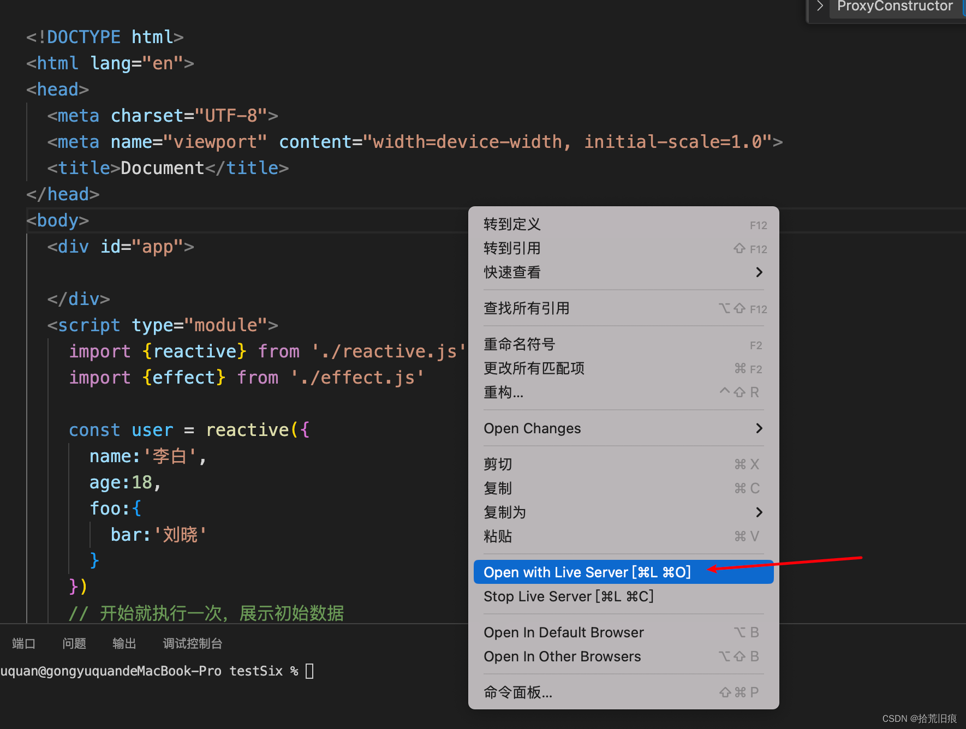This screenshot has height=729, width=966.
Task: Click the div id="app" tag
Action: pyautogui.click(x=121, y=247)
